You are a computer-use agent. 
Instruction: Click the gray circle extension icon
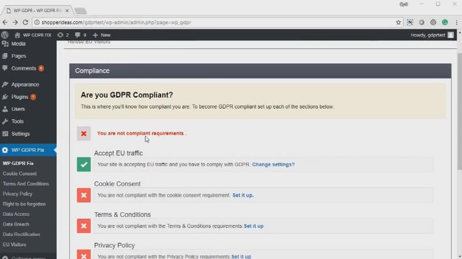(x=422, y=22)
